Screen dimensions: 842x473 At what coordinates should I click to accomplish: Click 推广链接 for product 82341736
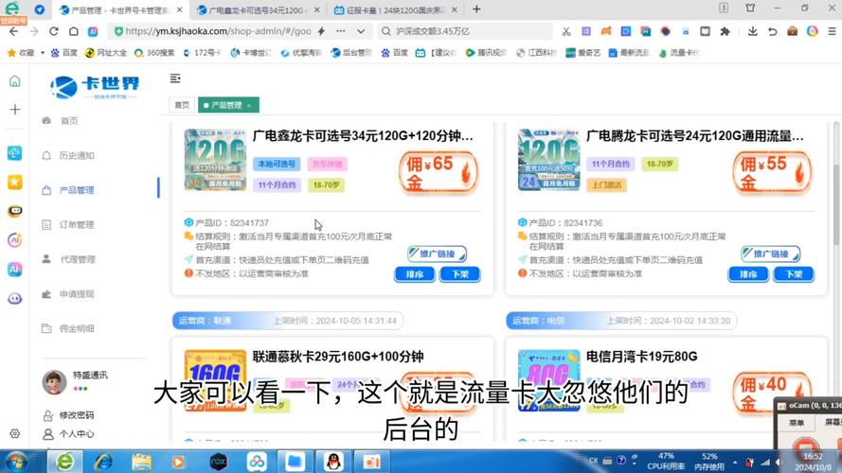(771, 254)
